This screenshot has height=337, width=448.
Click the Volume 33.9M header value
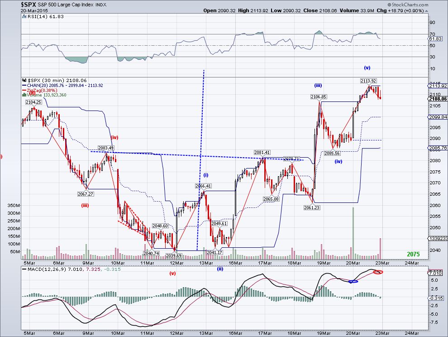click(x=356, y=10)
